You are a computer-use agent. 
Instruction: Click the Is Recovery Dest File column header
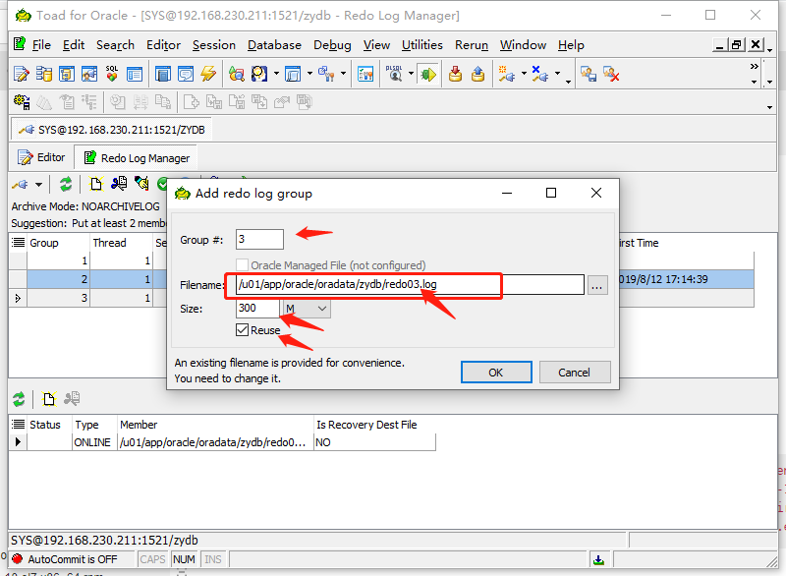(366, 425)
